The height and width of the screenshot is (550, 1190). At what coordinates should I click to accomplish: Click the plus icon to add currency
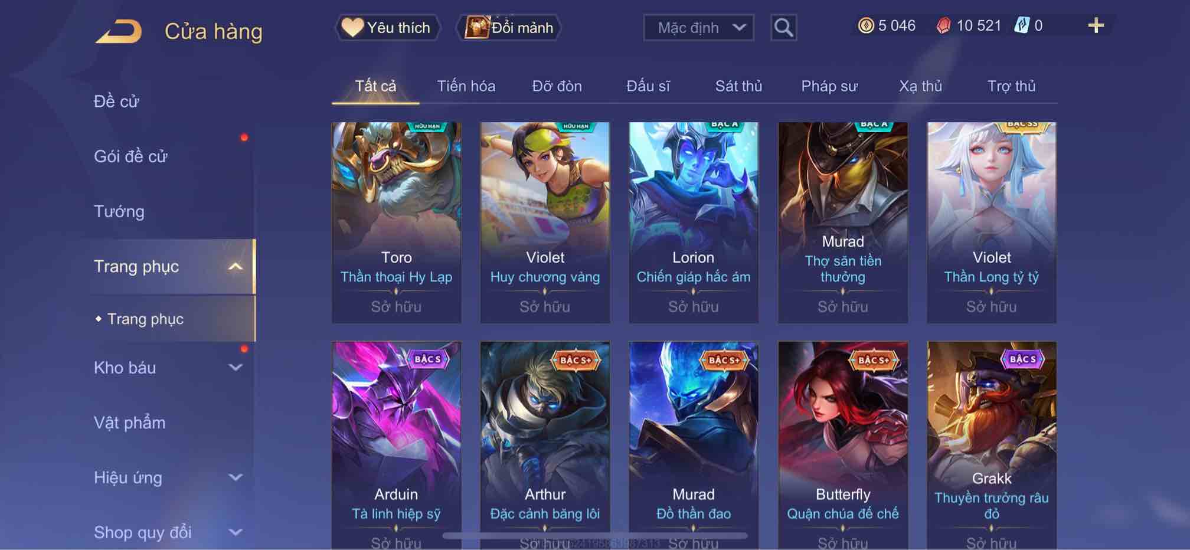point(1096,25)
